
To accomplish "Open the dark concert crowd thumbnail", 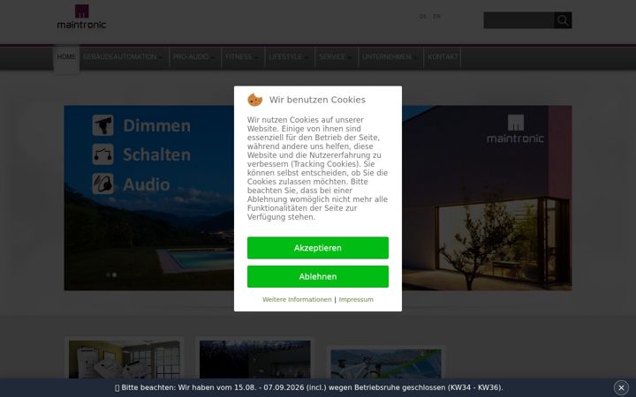I will (255, 360).
